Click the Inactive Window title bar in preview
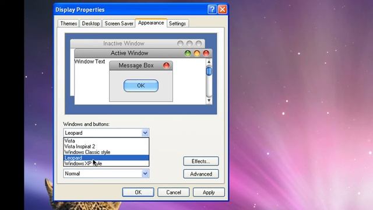Screen dimensions: 373x210 click(138, 44)
